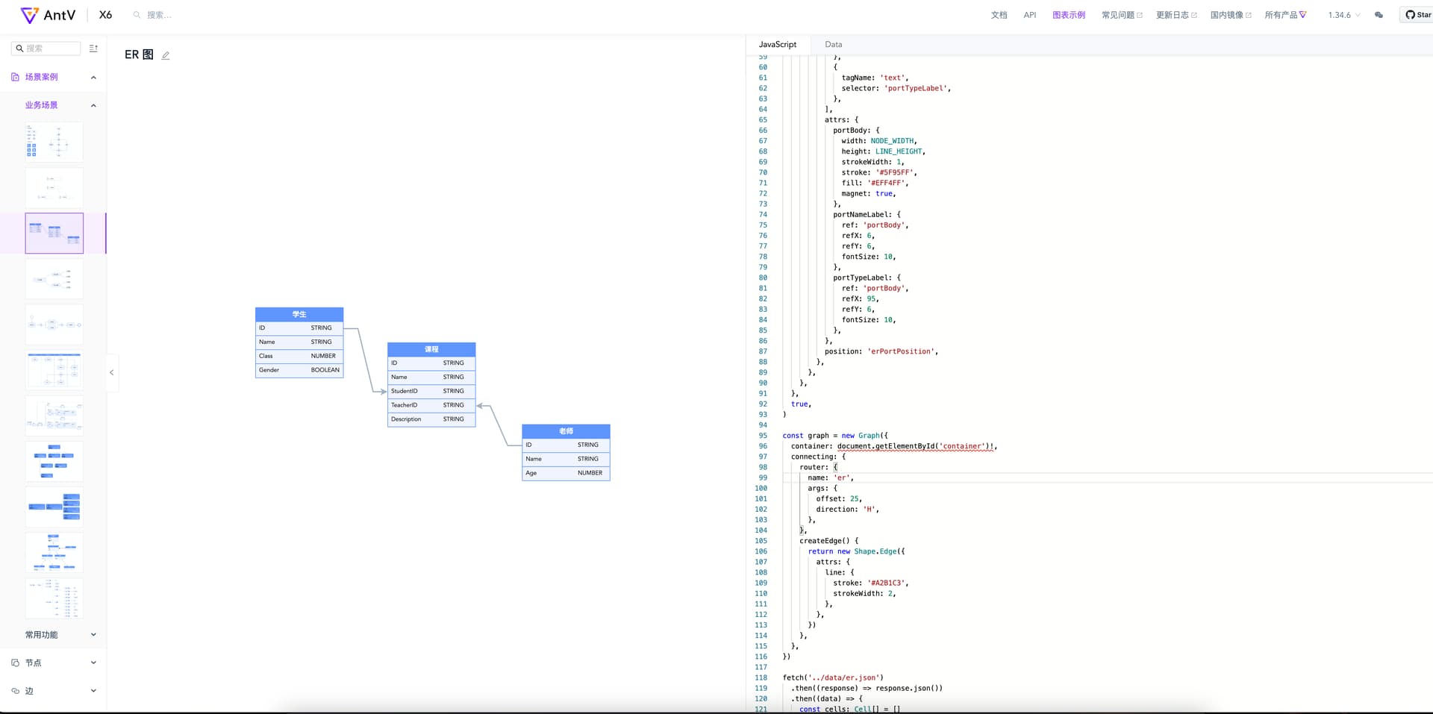Screen dimensions: 1433x714
Task: Click the AntV logo icon
Action: click(29, 15)
